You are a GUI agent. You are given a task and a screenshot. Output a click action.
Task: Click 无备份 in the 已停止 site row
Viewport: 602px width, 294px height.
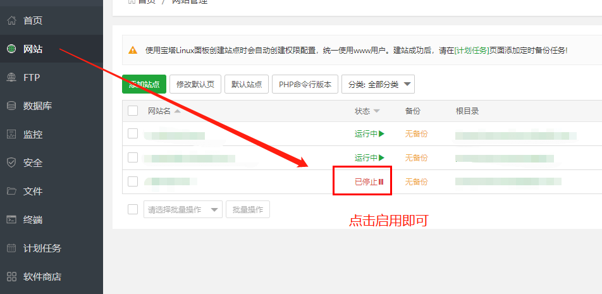point(416,181)
